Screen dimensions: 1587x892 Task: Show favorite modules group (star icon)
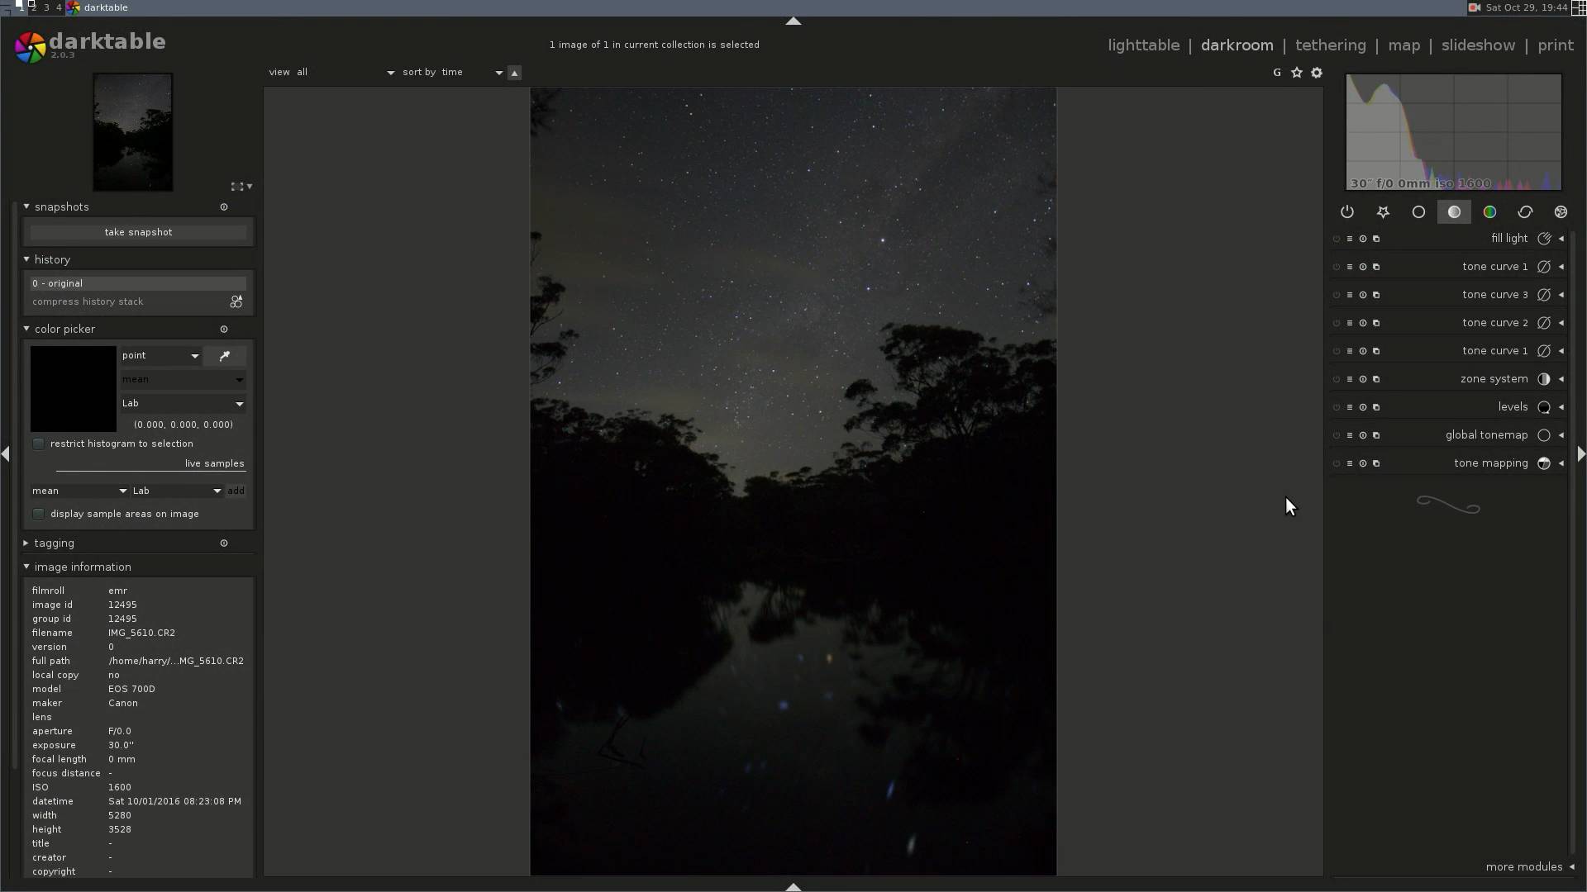coord(1383,212)
